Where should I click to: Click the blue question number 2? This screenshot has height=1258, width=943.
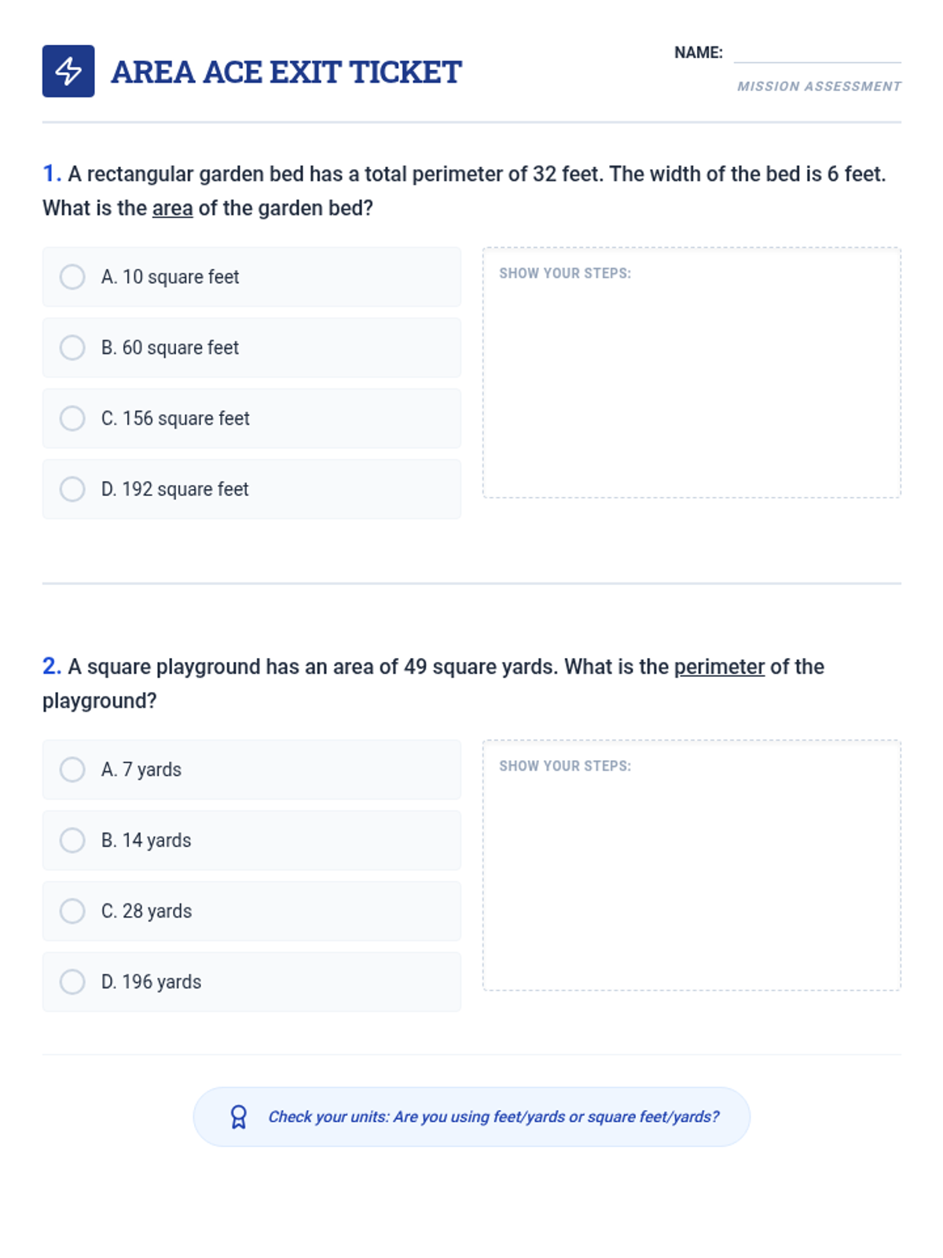coord(51,667)
